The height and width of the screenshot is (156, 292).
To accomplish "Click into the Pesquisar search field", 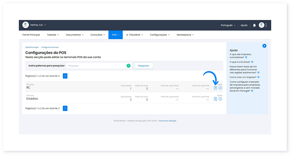I will (x=96, y=66).
